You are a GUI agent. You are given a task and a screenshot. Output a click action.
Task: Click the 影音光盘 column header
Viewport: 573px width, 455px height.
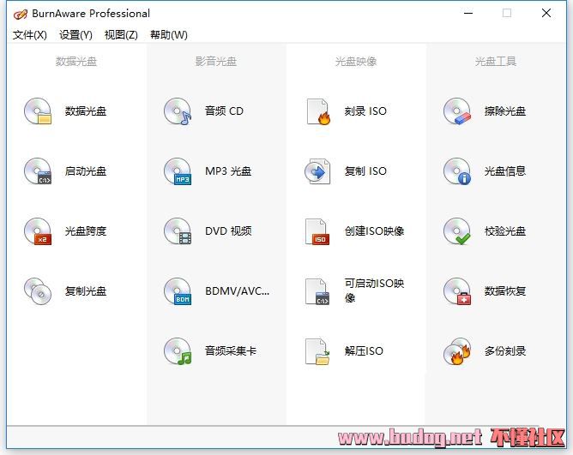click(216, 62)
